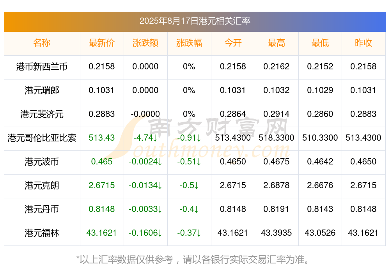The height and width of the screenshot is (272, 390).
Task: Select the 港元斐济元 row label
Action: click(42, 114)
